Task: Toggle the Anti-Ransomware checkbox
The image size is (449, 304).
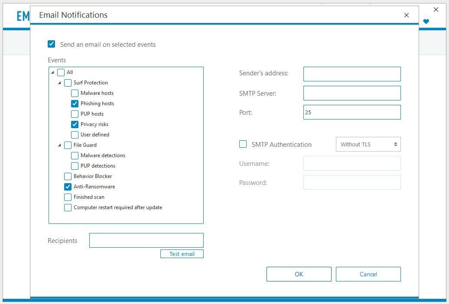Action: (x=68, y=187)
